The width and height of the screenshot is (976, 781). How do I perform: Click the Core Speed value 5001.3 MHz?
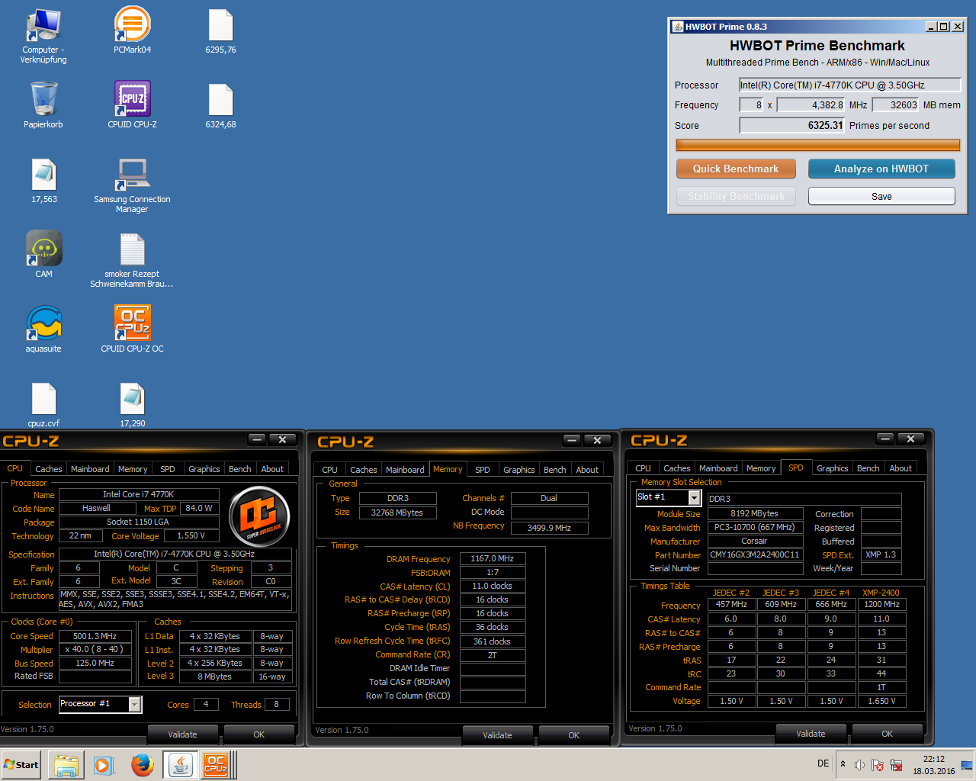point(95,636)
